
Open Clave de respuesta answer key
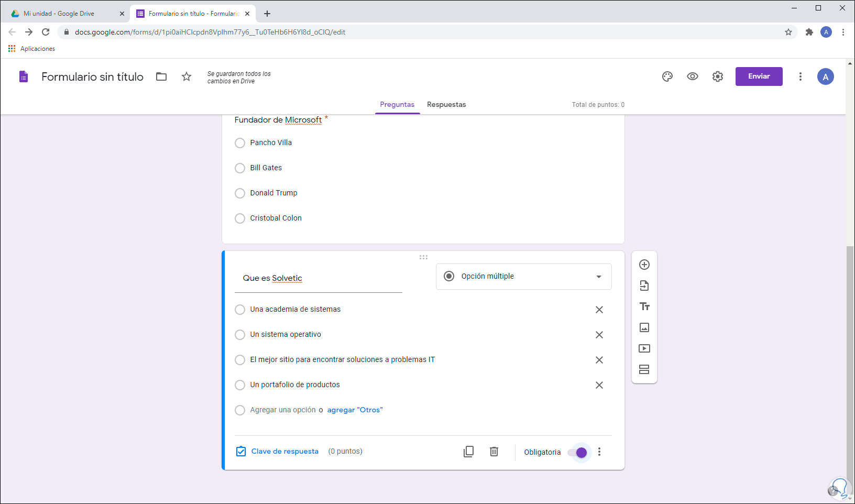pos(278,451)
